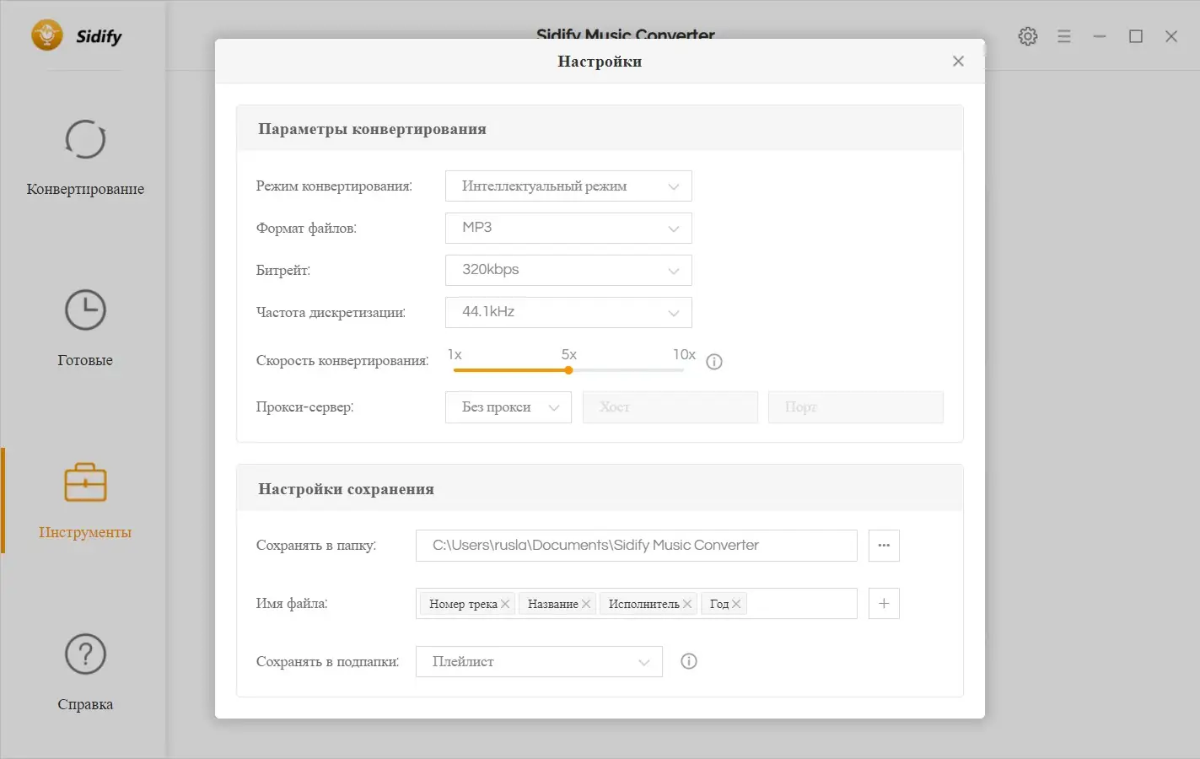Screen dimensions: 1200x759
Task: Browse output folder with ellipsis button
Action: pyautogui.click(x=884, y=546)
